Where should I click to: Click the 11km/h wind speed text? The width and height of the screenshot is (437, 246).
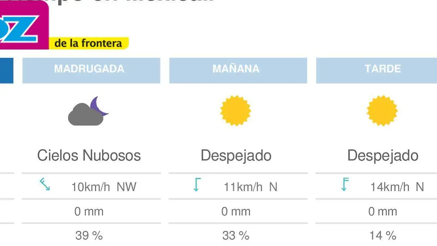244,187
